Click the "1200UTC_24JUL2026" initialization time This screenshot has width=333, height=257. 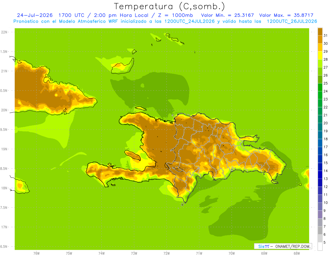tap(190, 21)
